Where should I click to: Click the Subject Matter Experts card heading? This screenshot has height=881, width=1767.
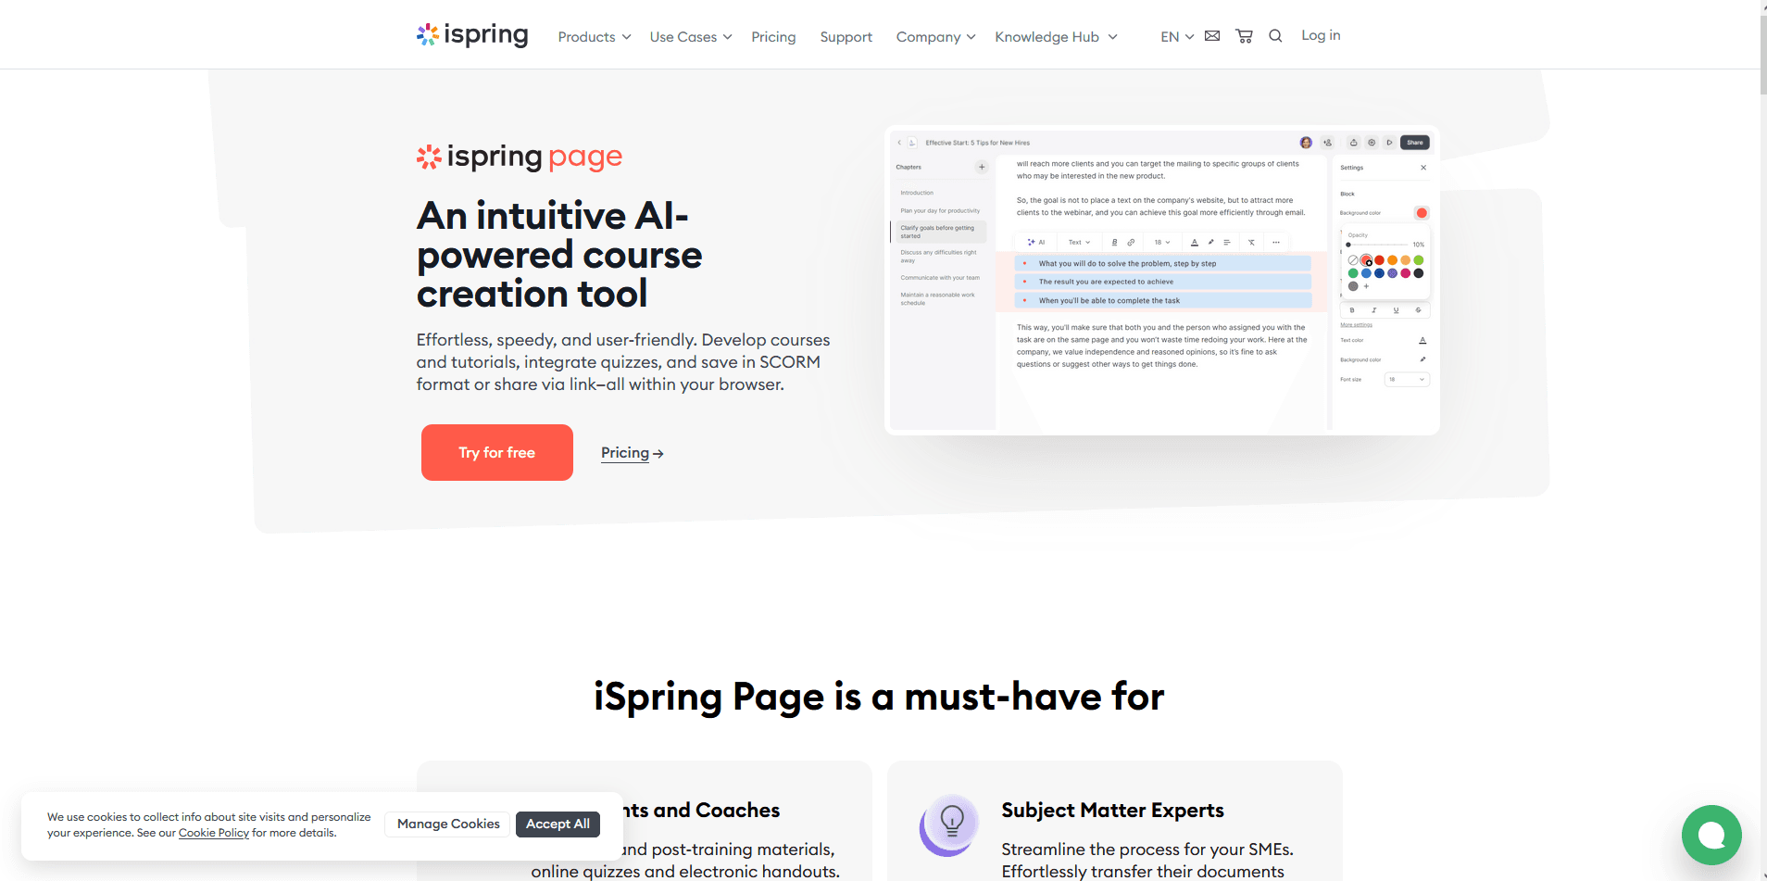coord(1112,811)
